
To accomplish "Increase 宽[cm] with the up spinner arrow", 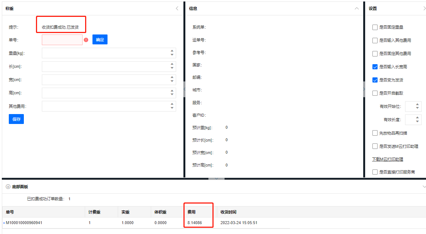I will (x=172, y=77).
